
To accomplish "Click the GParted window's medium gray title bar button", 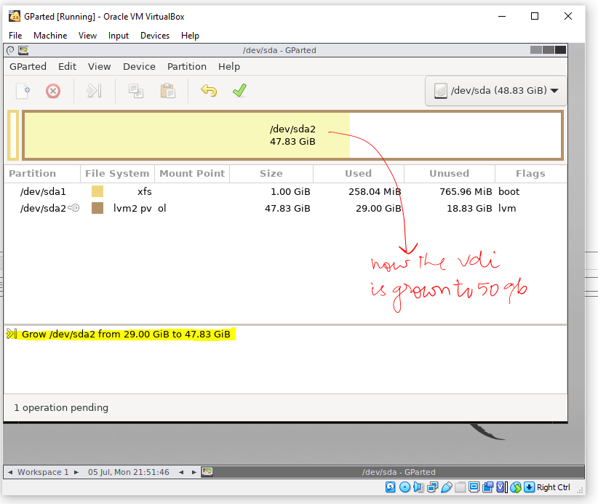I will 549,50.
